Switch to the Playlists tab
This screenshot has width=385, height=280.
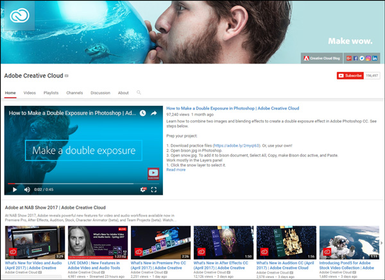pyautogui.click(x=51, y=93)
